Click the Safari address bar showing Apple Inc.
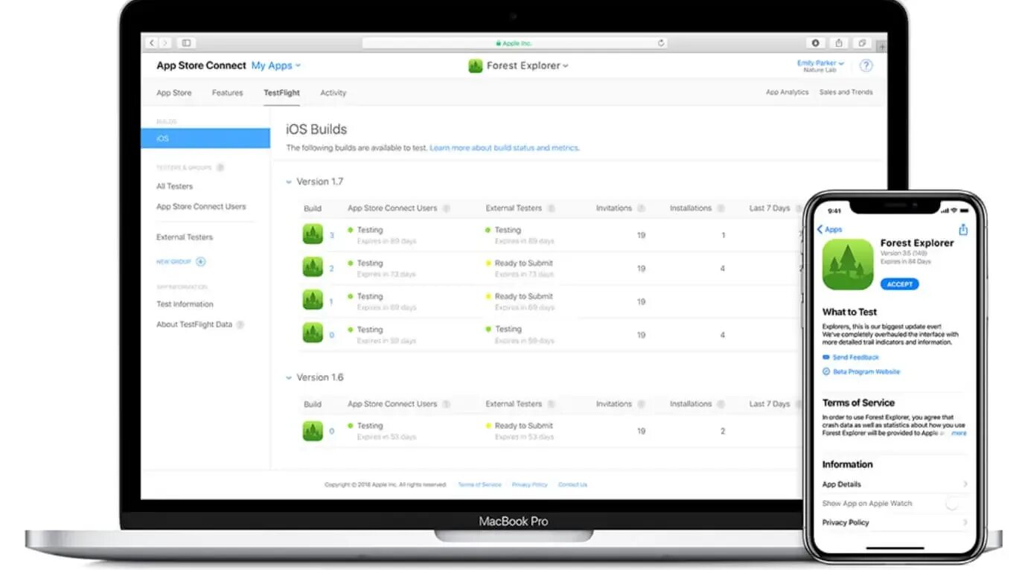The height and width of the screenshot is (570, 1019). (x=514, y=43)
